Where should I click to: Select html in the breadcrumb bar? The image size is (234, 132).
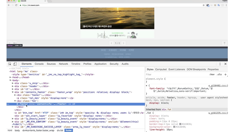(10, 130)
